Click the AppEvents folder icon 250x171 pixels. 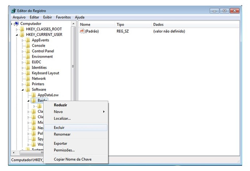pyautogui.click(x=28, y=40)
